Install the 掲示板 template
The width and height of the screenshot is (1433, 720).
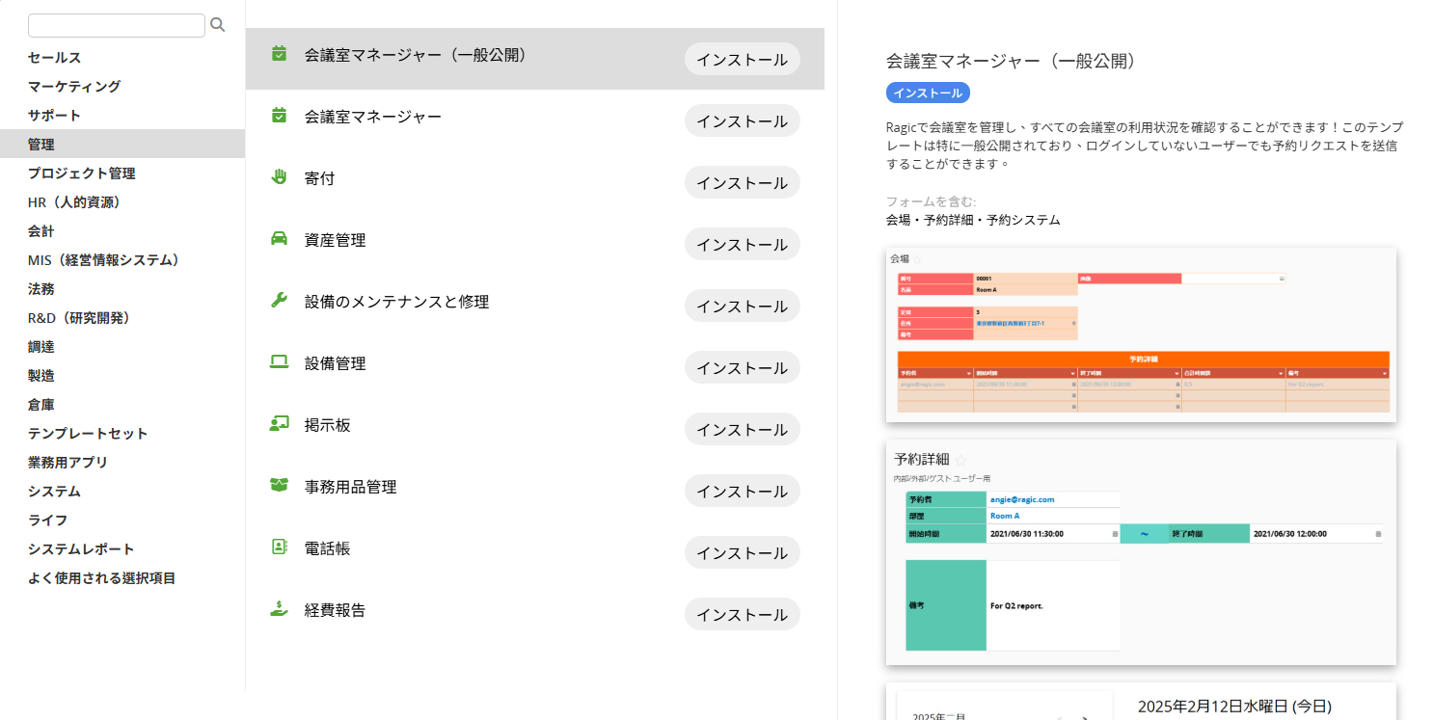click(742, 429)
